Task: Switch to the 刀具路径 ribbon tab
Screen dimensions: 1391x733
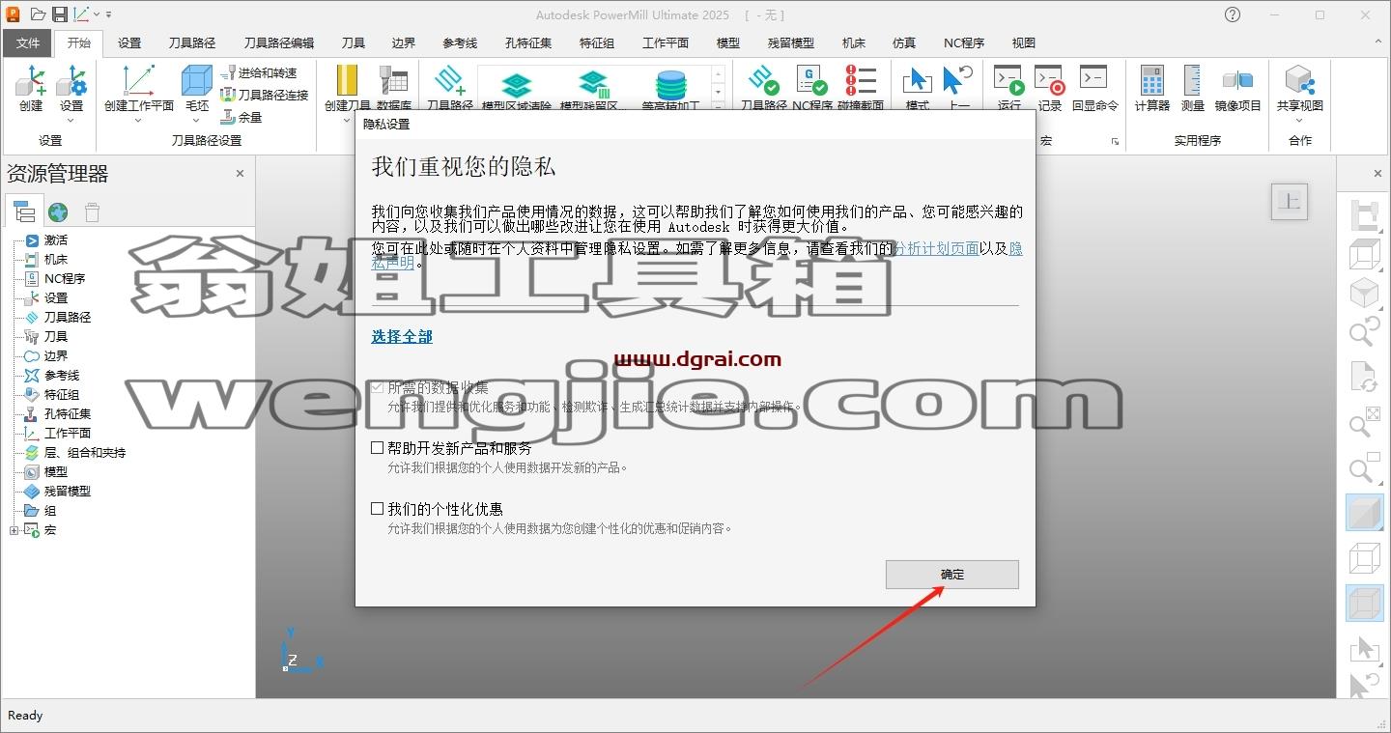Action: [x=192, y=43]
